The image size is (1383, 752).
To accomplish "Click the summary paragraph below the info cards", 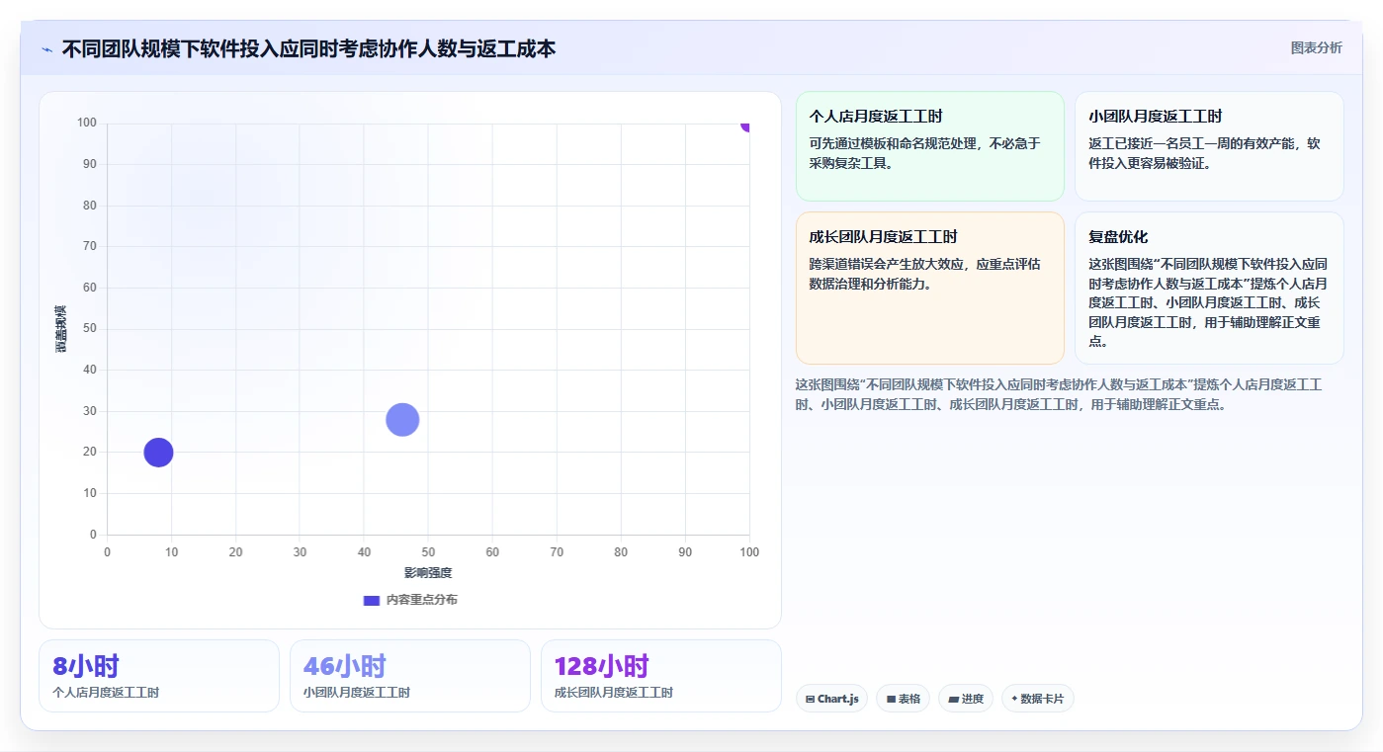I will point(1059,394).
